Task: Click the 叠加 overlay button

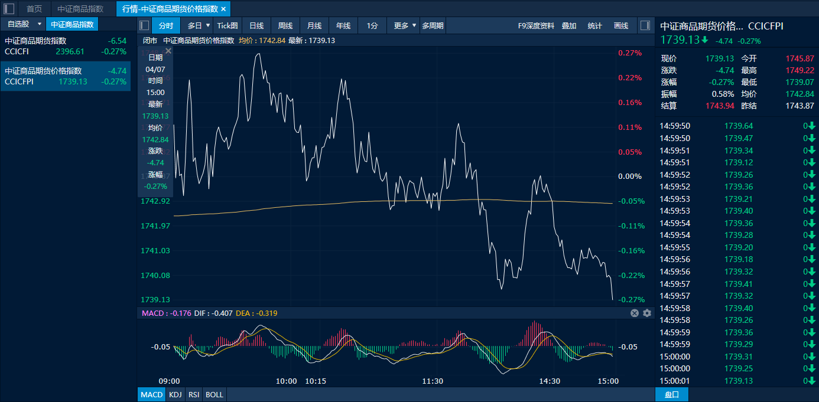Action: (569, 25)
